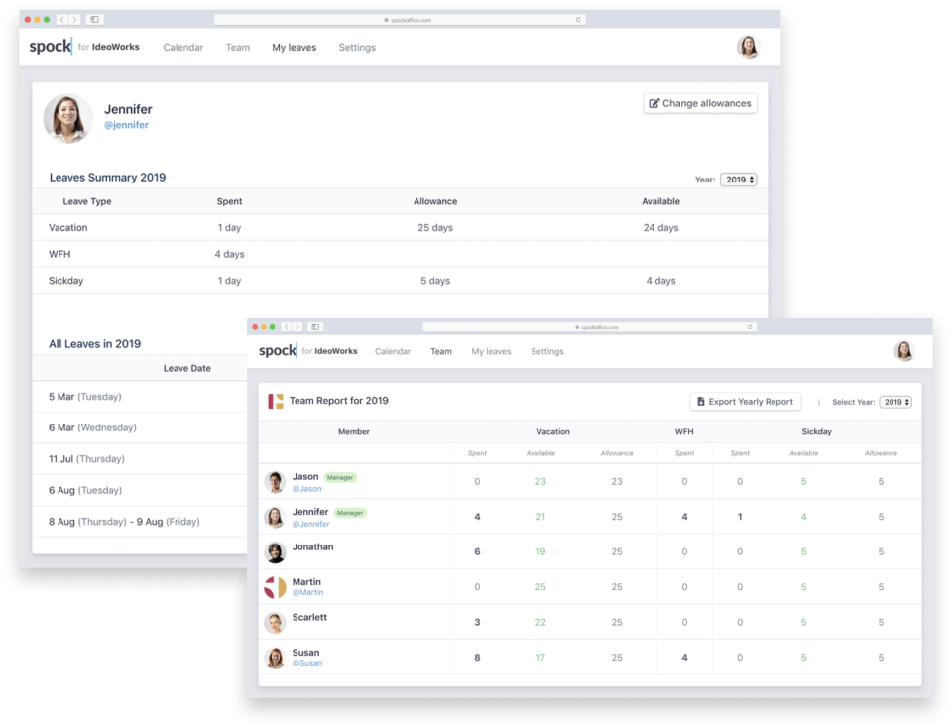Click Susan's avatar in the team list
952x727 pixels.
275,658
